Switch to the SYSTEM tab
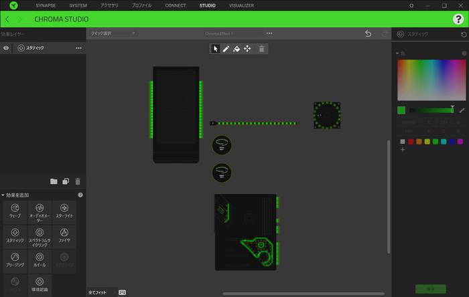Viewport: 469px width, 297px height. click(x=78, y=5)
